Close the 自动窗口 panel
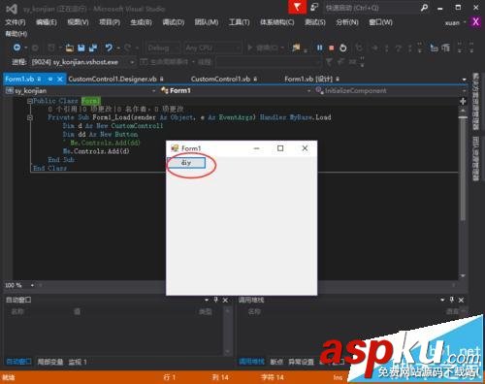Screen dimensions: 485x384 coord(225,300)
